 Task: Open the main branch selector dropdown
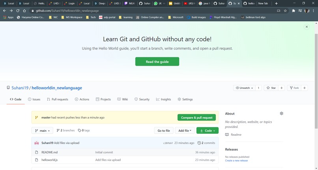tap(42, 131)
